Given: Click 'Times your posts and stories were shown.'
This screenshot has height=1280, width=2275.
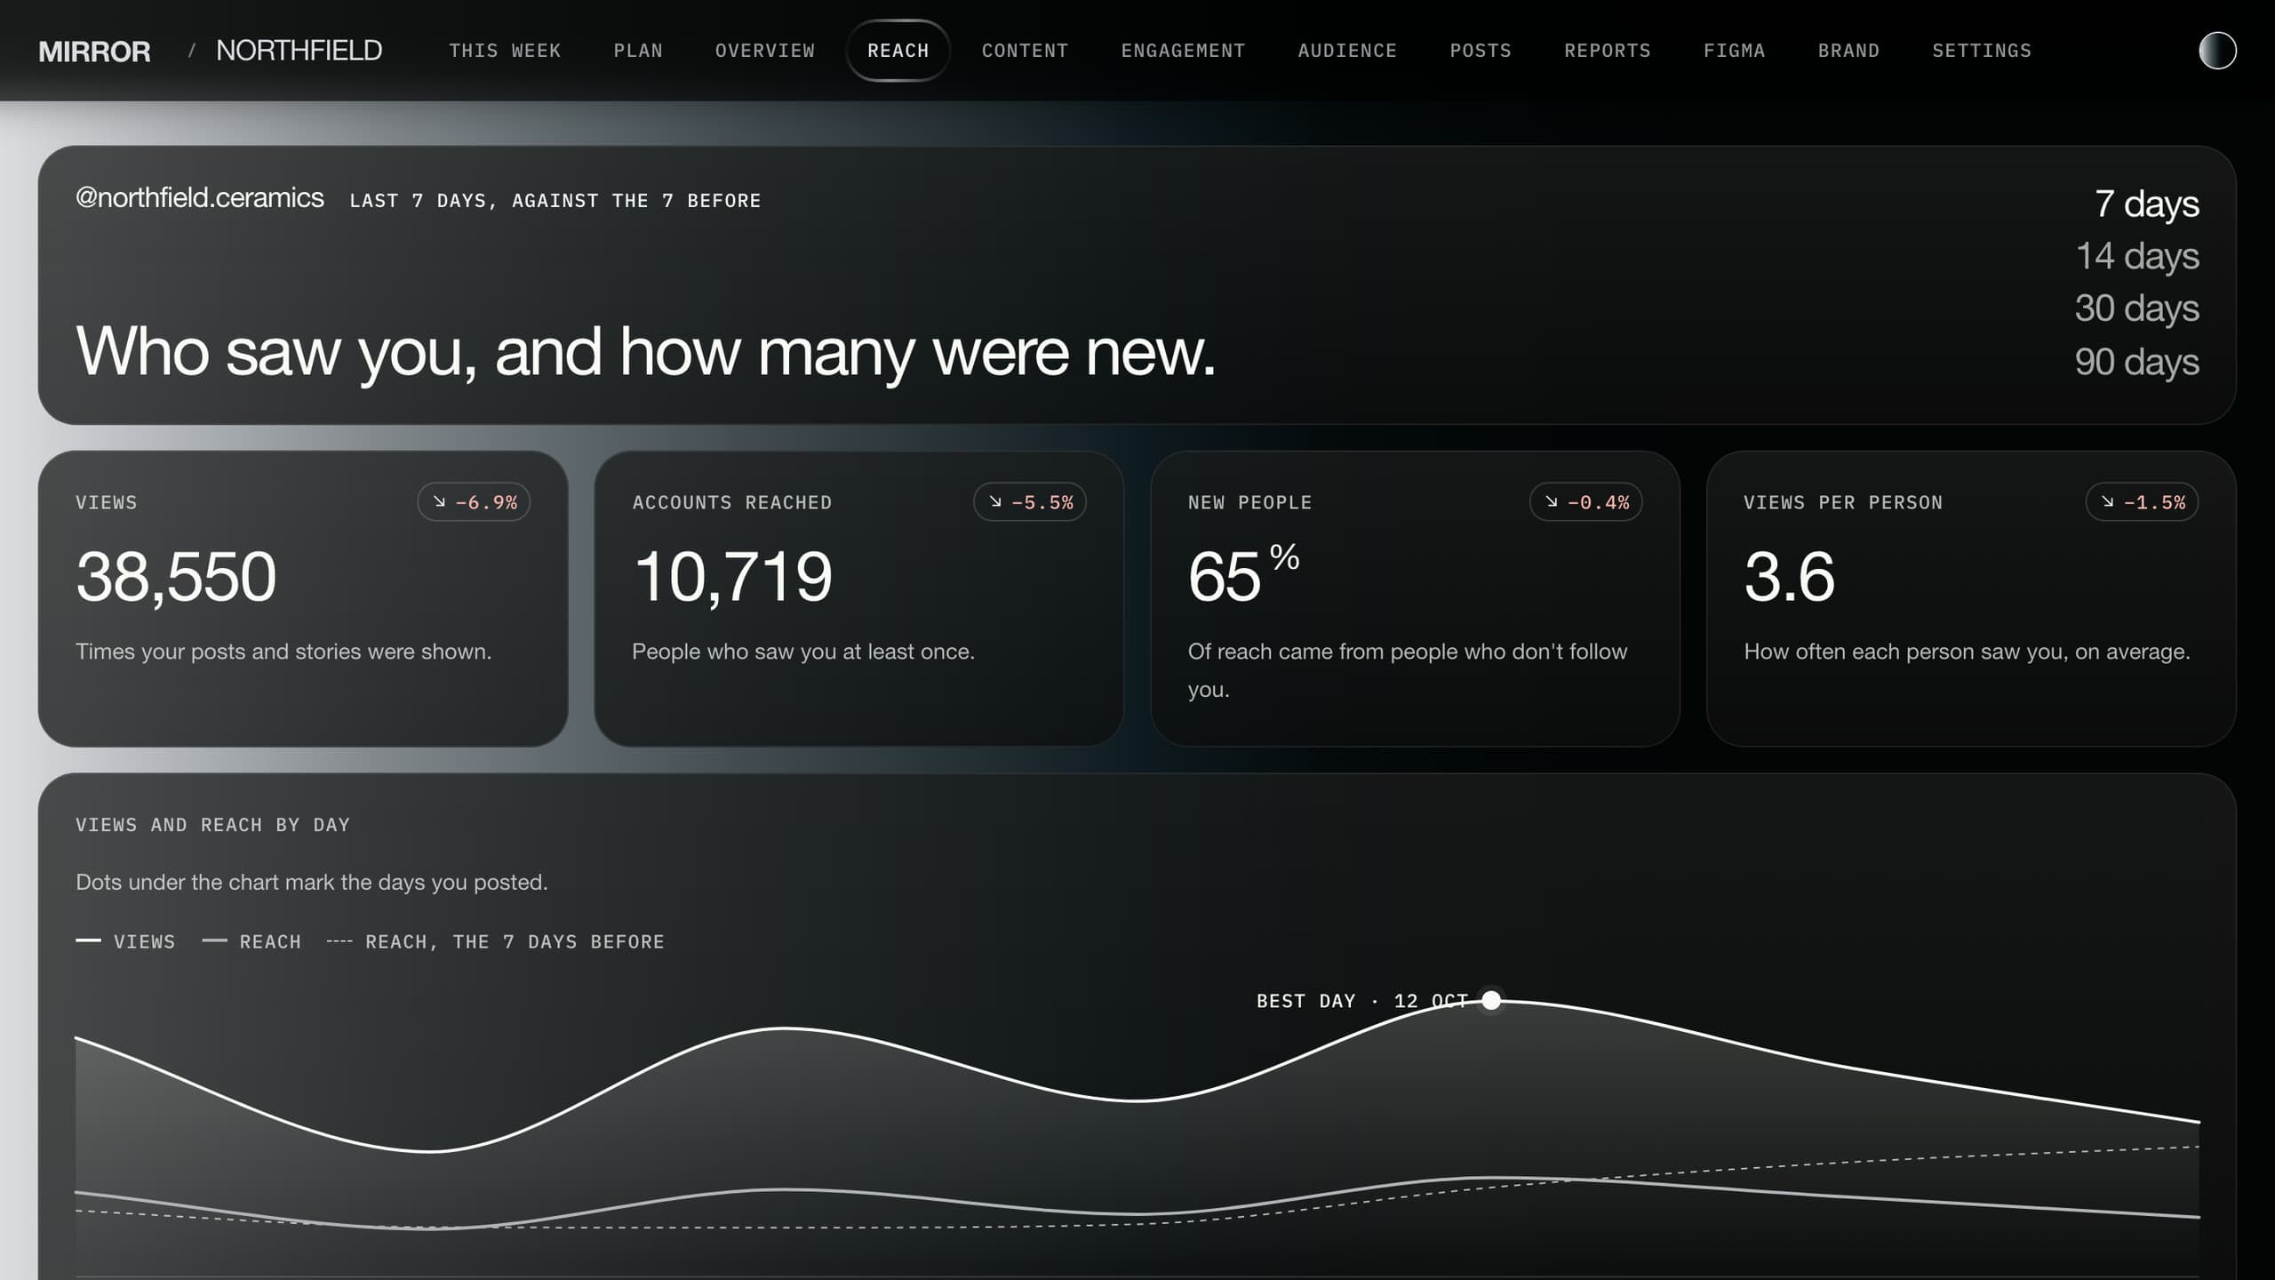Looking at the screenshot, I should (283, 652).
